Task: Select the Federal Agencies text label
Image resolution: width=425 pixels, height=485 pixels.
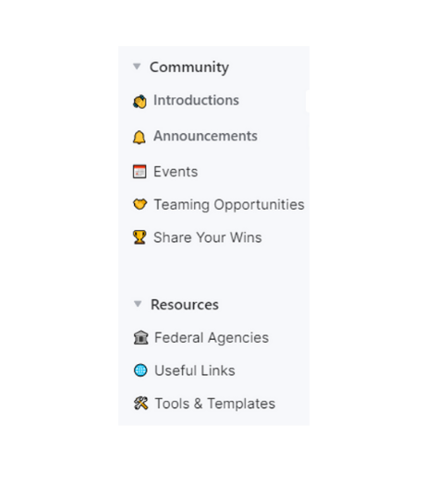Action: [x=212, y=338]
